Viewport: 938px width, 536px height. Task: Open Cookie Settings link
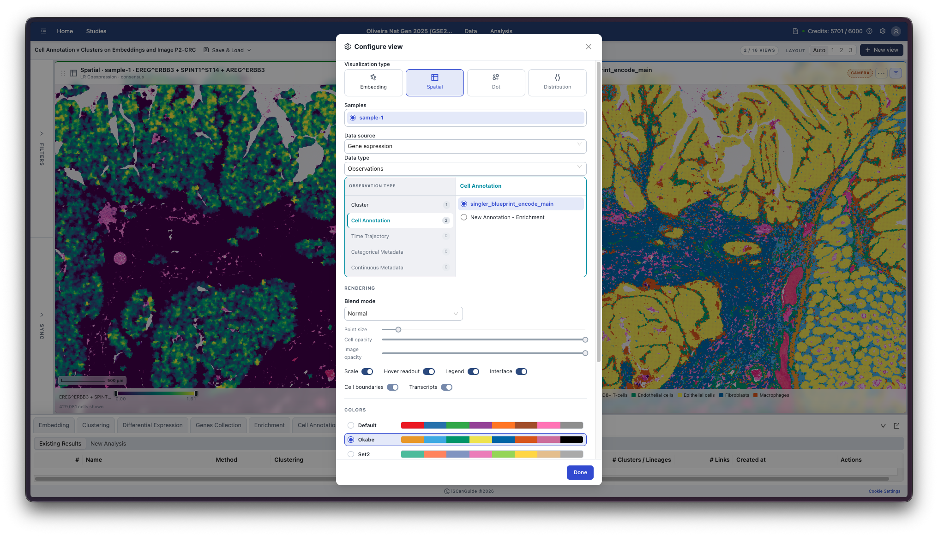884,491
